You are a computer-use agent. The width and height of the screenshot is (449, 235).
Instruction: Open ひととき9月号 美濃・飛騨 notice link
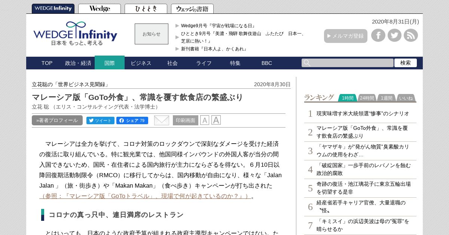click(243, 37)
